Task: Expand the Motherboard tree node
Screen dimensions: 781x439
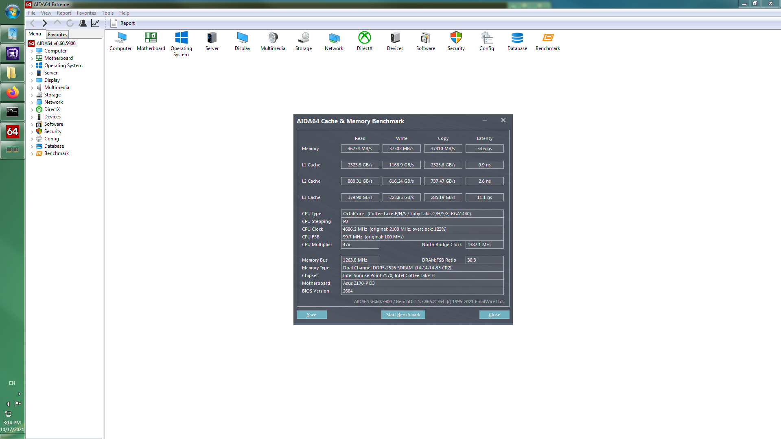Action: coord(32,59)
